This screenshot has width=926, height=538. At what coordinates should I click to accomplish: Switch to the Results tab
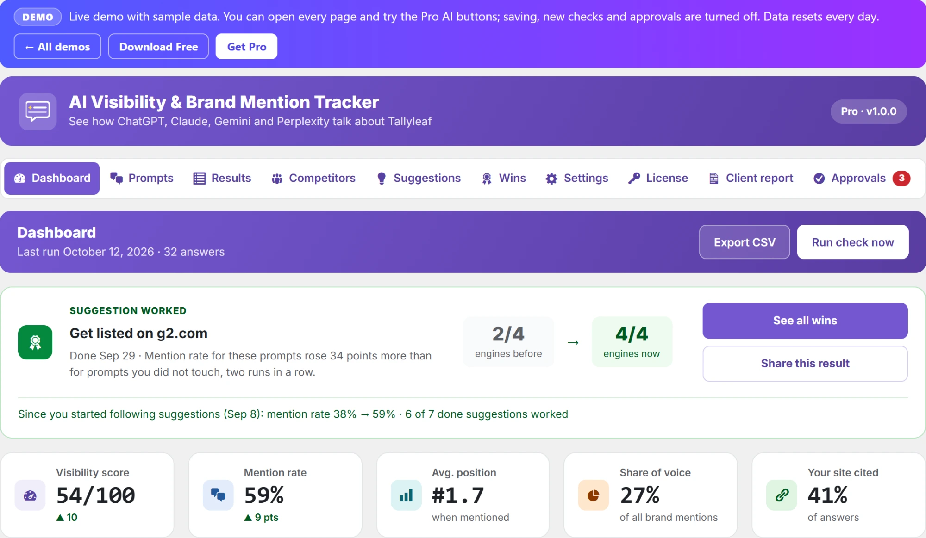[x=222, y=179]
